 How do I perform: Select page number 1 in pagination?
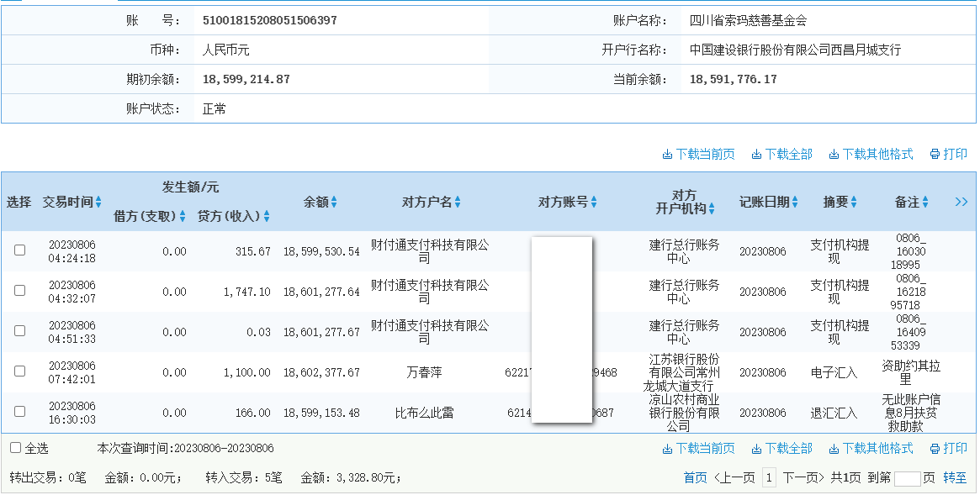pyautogui.click(x=769, y=478)
